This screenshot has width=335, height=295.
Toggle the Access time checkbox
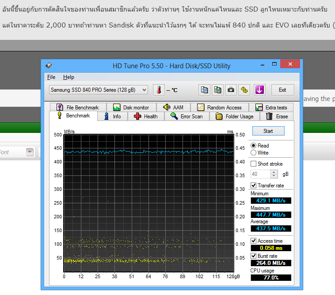tap(253, 241)
